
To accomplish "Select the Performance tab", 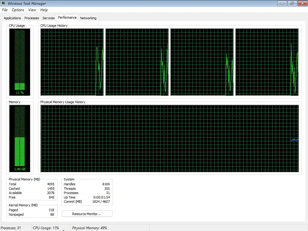I will pos(67,17).
